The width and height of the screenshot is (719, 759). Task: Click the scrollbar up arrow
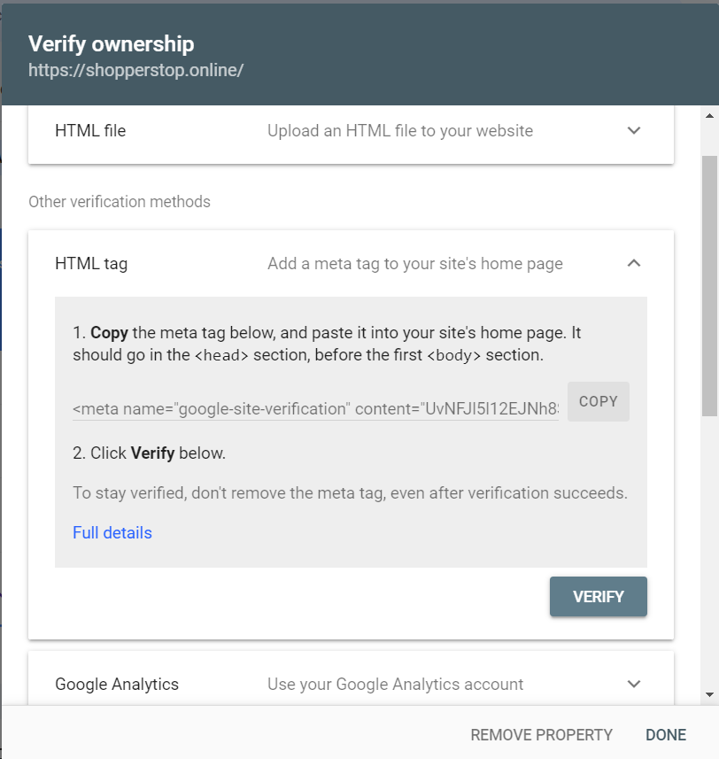tap(710, 116)
